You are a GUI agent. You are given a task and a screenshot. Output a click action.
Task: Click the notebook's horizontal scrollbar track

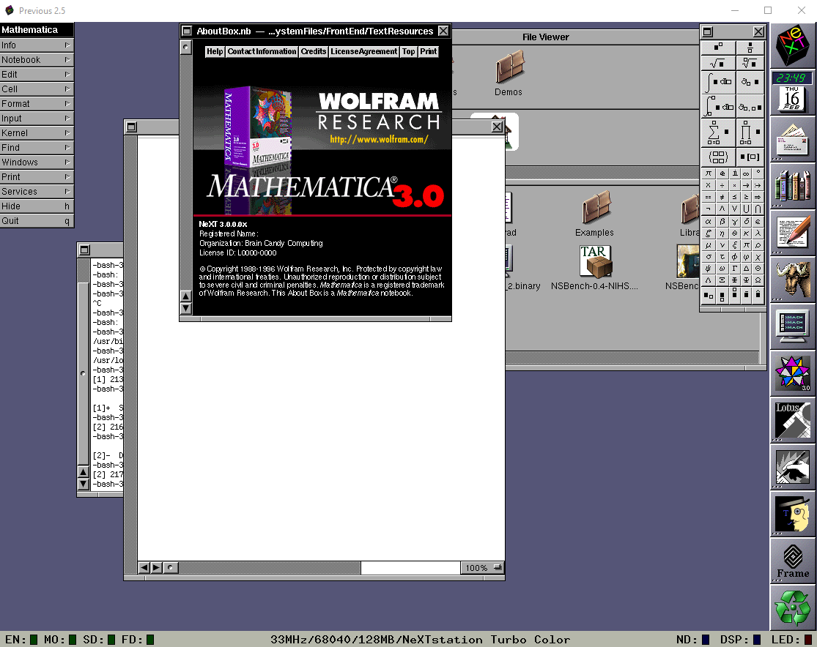(x=410, y=568)
